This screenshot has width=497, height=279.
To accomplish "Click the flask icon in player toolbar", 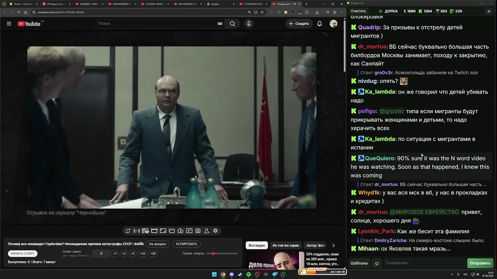I will coord(207,231).
